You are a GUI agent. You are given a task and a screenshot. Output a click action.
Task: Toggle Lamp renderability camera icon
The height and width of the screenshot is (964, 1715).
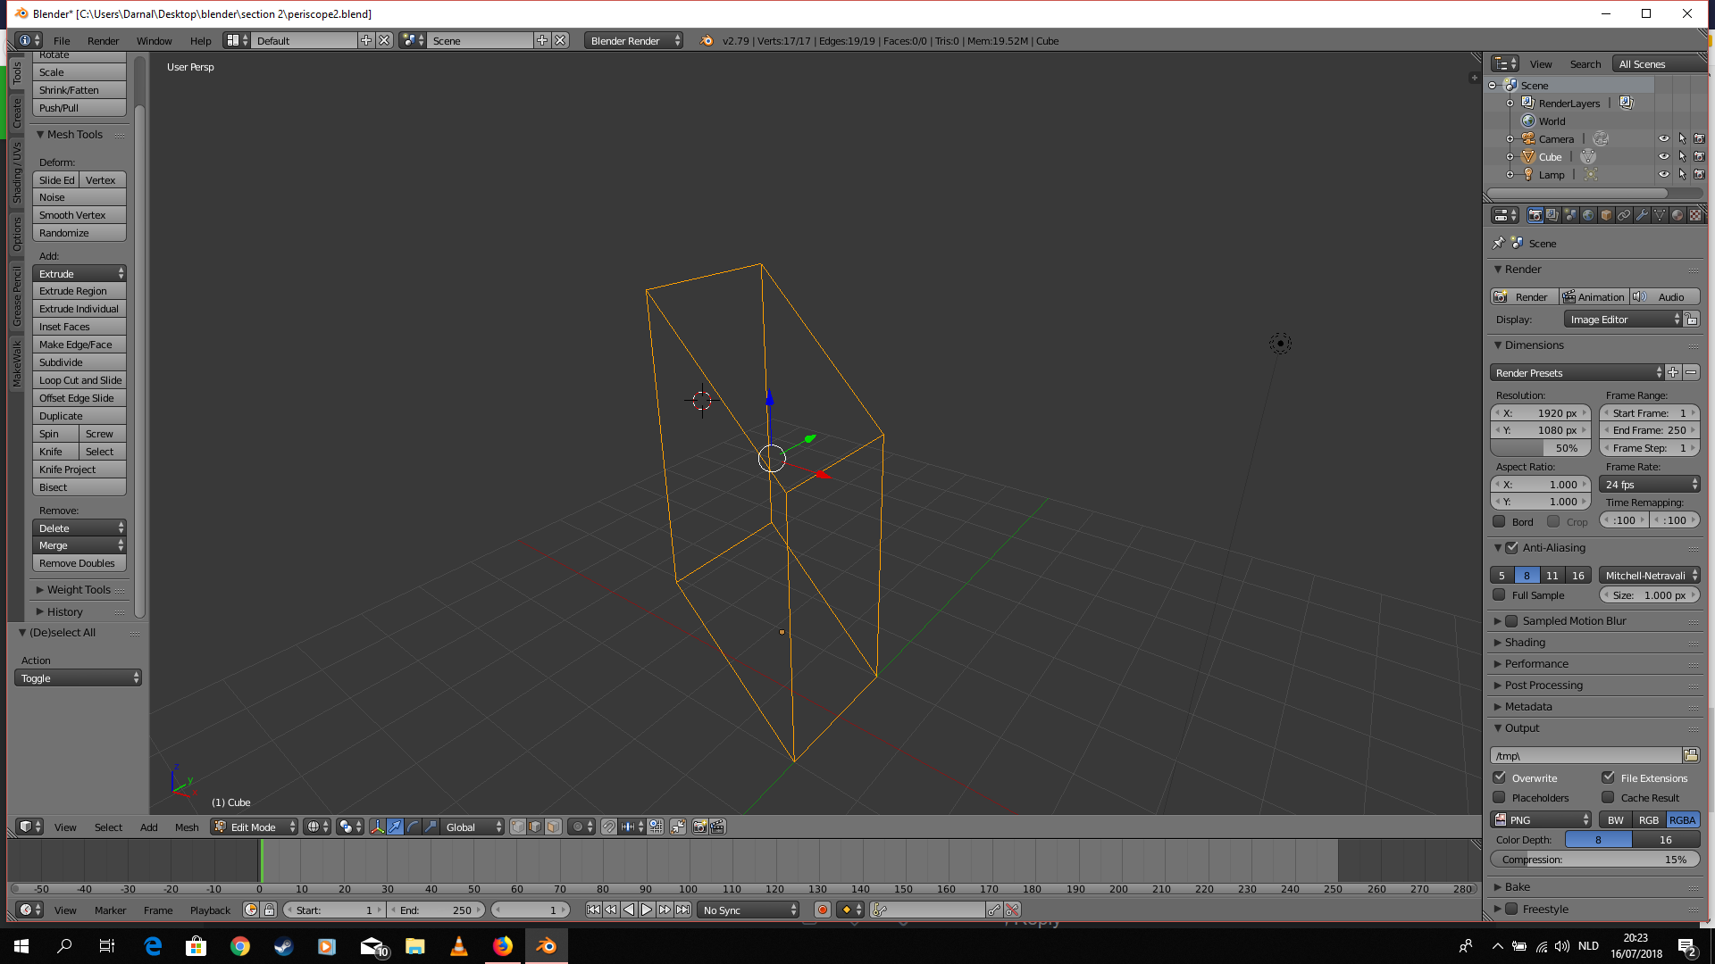click(x=1699, y=174)
